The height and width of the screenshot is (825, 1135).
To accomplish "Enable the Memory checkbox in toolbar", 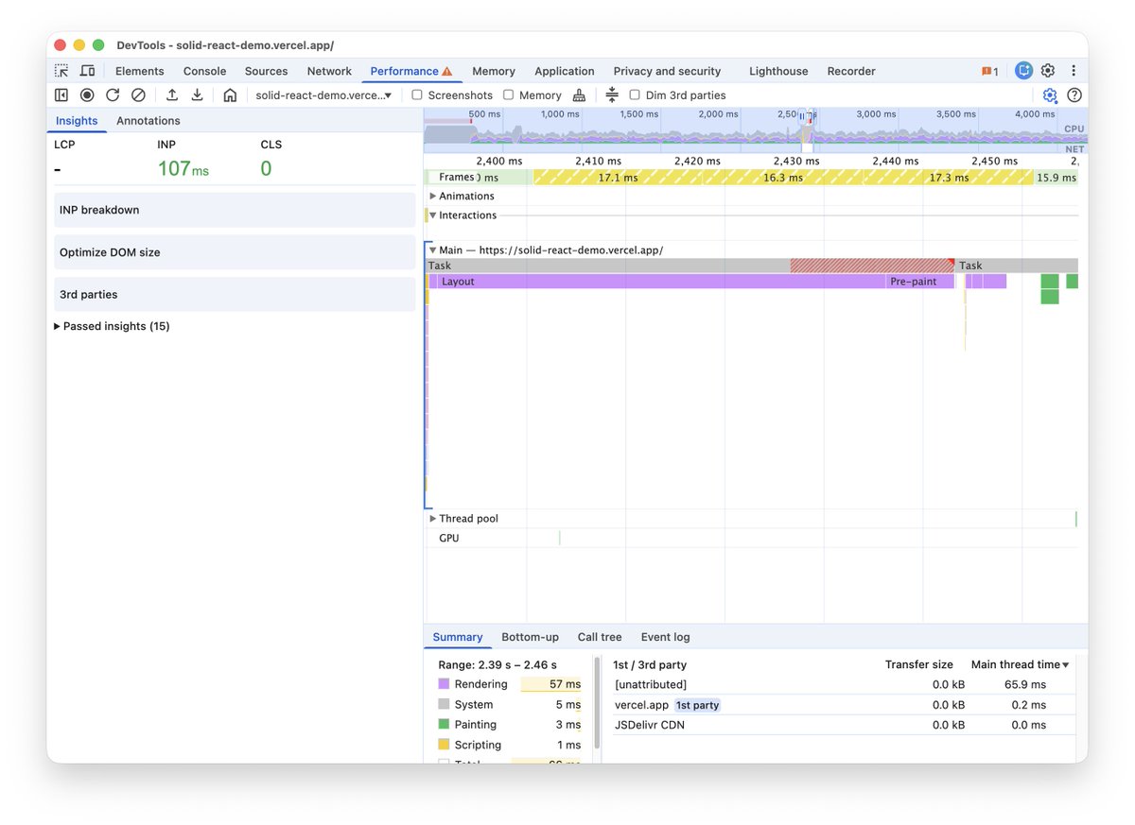I will [509, 95].
